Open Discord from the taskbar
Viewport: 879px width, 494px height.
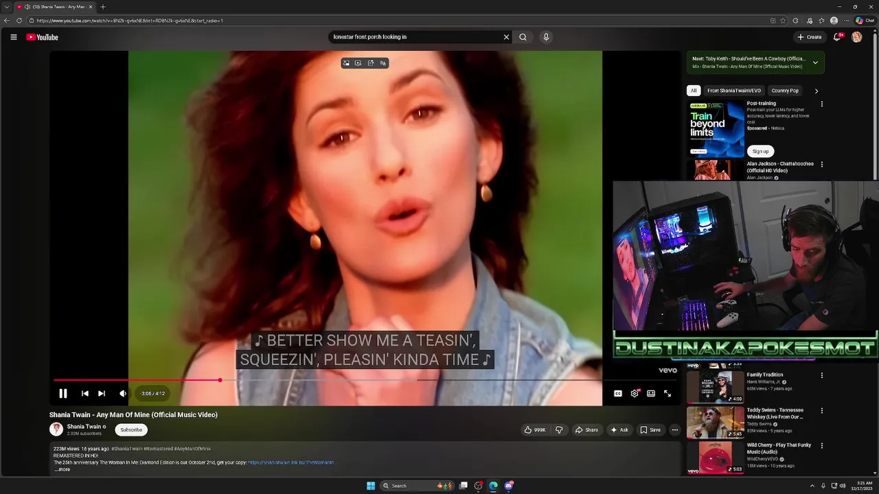(x=509, y=486)
